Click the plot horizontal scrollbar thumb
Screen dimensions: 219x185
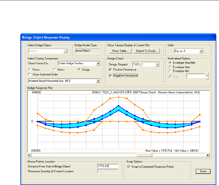(144, 155)
